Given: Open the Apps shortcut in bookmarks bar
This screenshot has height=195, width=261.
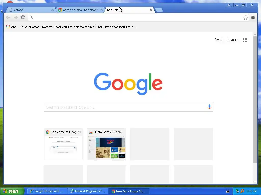Looking at the screenshot, I should (x=12, y=27).
